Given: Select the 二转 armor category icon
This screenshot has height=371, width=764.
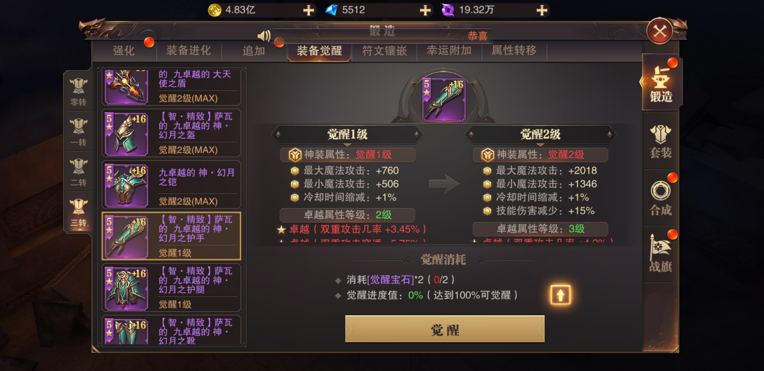Looking at the screenshot, I should 78,172.
